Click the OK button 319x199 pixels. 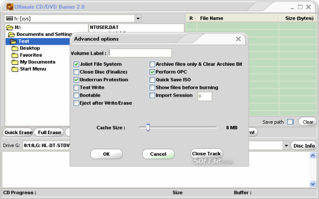[106, 154]
